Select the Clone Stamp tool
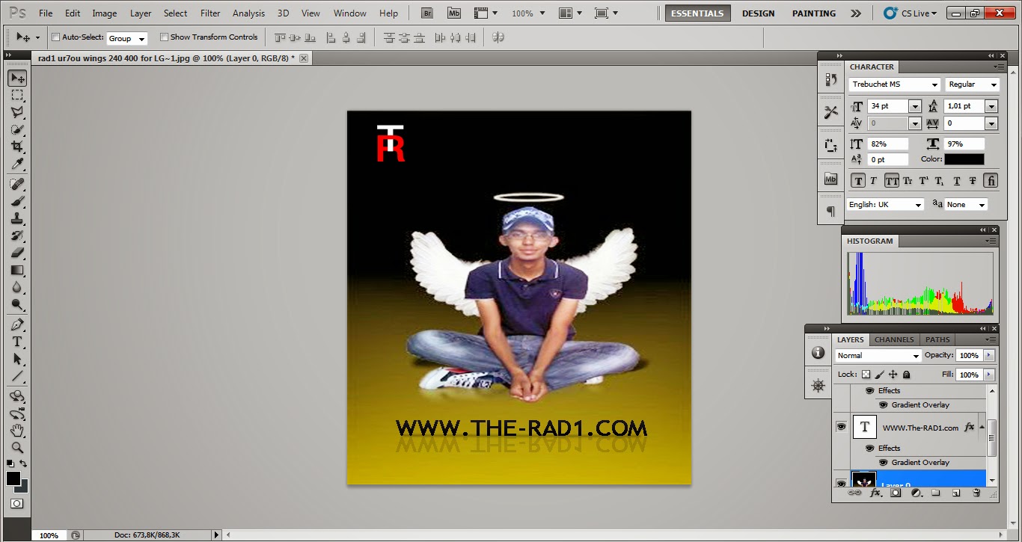This screenshot has height=542, width=1022. (16, 218)
